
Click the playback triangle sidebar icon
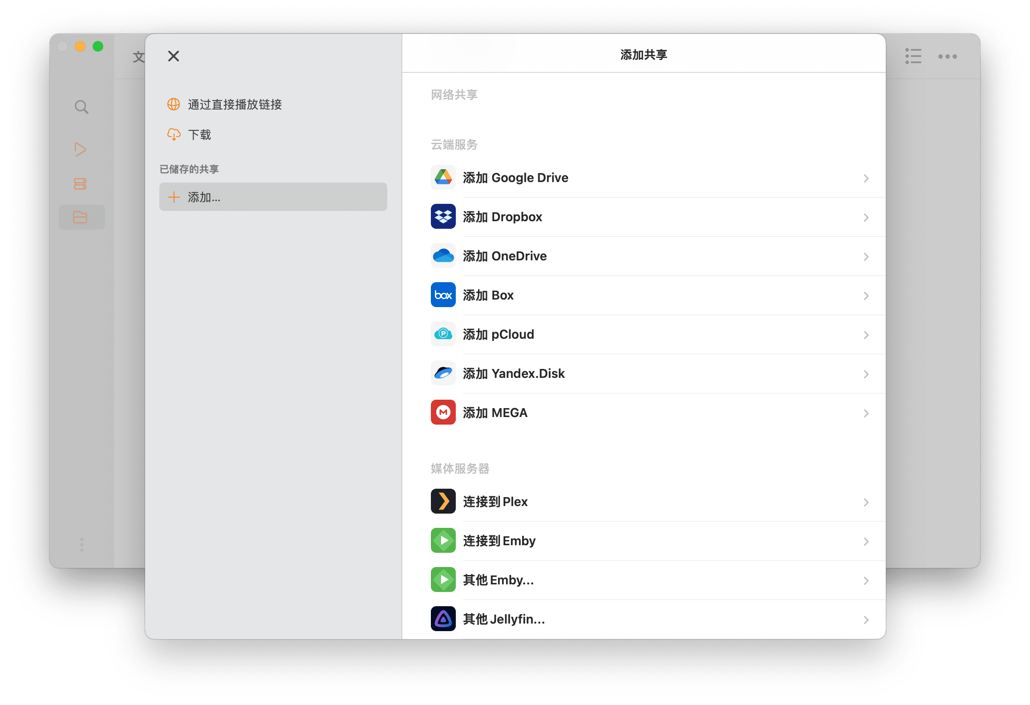(81, 149)
